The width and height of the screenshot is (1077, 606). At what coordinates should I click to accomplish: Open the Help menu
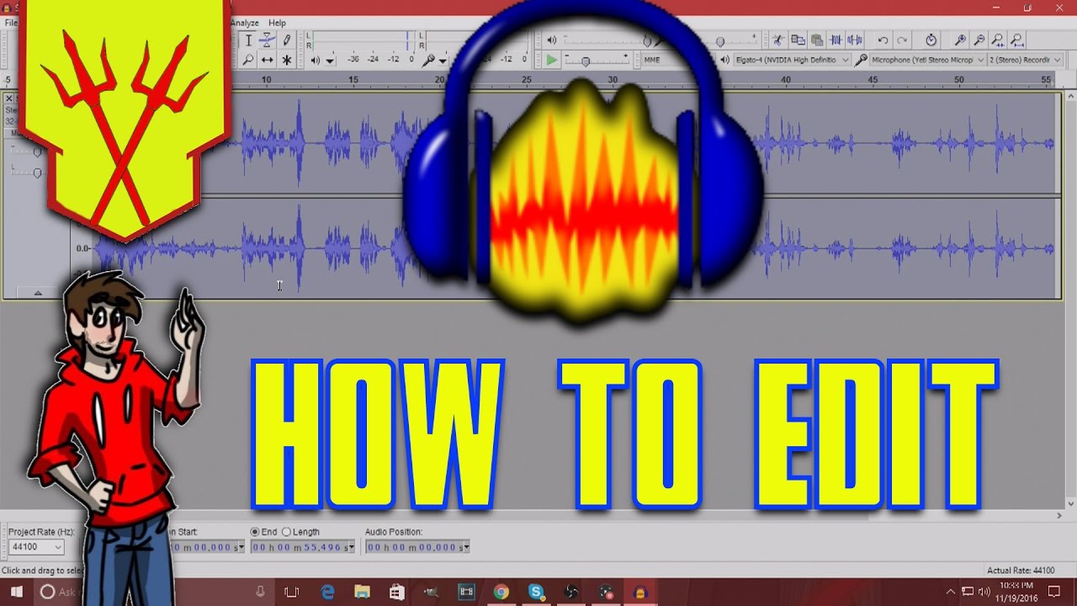pyautogui.click(x=277, y=23)
